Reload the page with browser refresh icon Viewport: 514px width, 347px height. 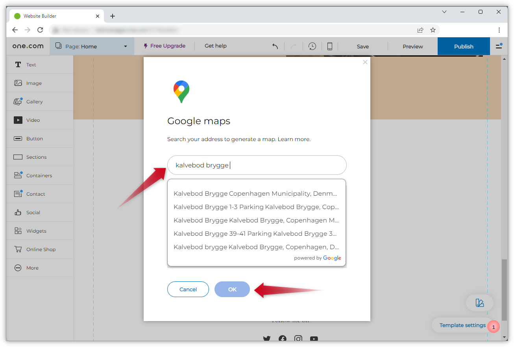coord(40,30)
